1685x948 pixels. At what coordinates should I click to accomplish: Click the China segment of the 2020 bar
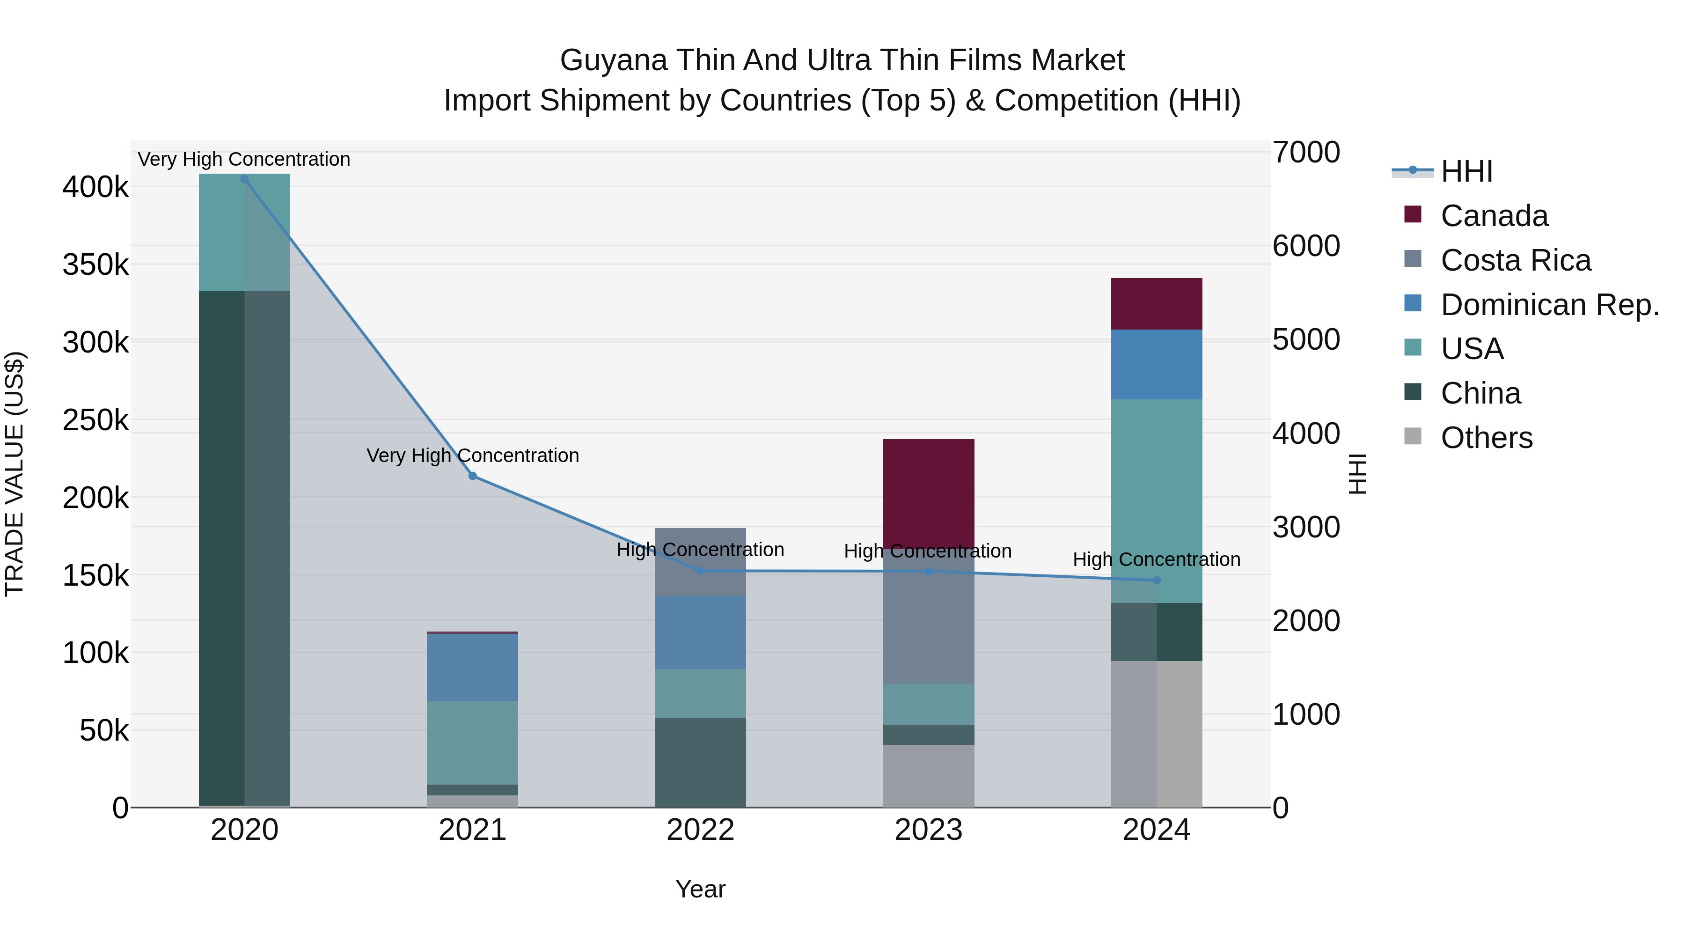tap(245, 548)
